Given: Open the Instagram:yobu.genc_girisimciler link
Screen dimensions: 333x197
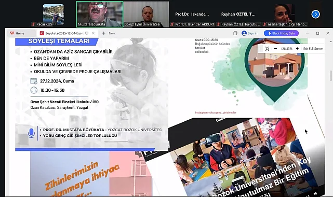Looking at the screenshot, I should 216,112.
